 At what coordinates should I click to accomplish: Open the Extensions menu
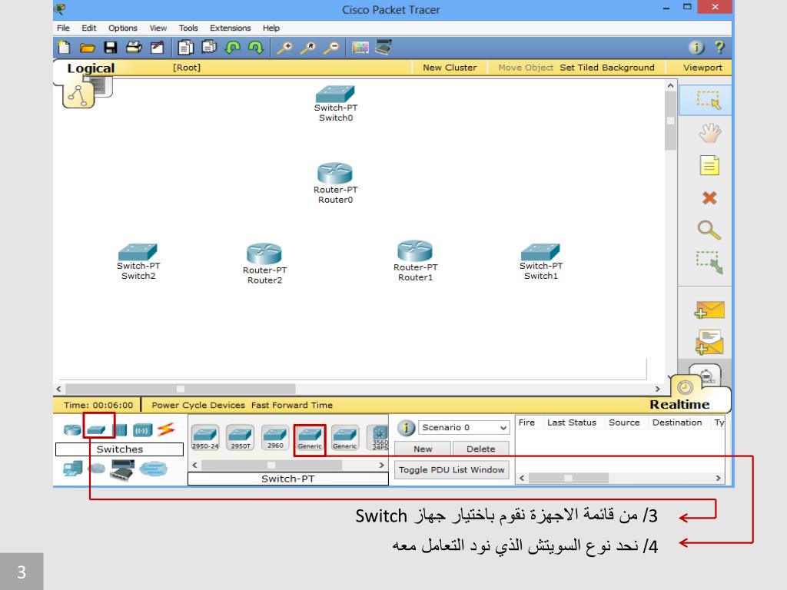pos(230,28)
